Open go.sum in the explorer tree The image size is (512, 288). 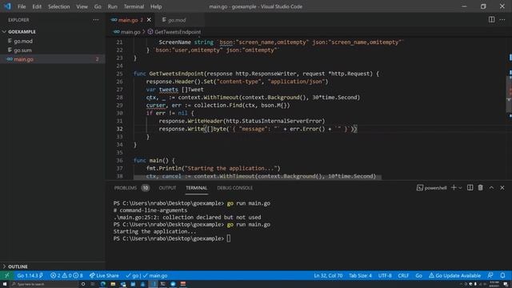pyautogui.click(x=22, y=50)
